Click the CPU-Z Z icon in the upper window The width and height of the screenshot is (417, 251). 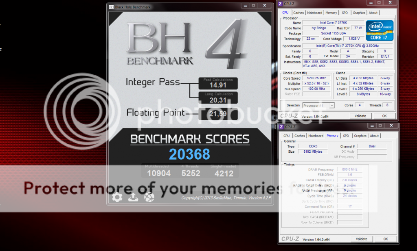coord(281,4)
